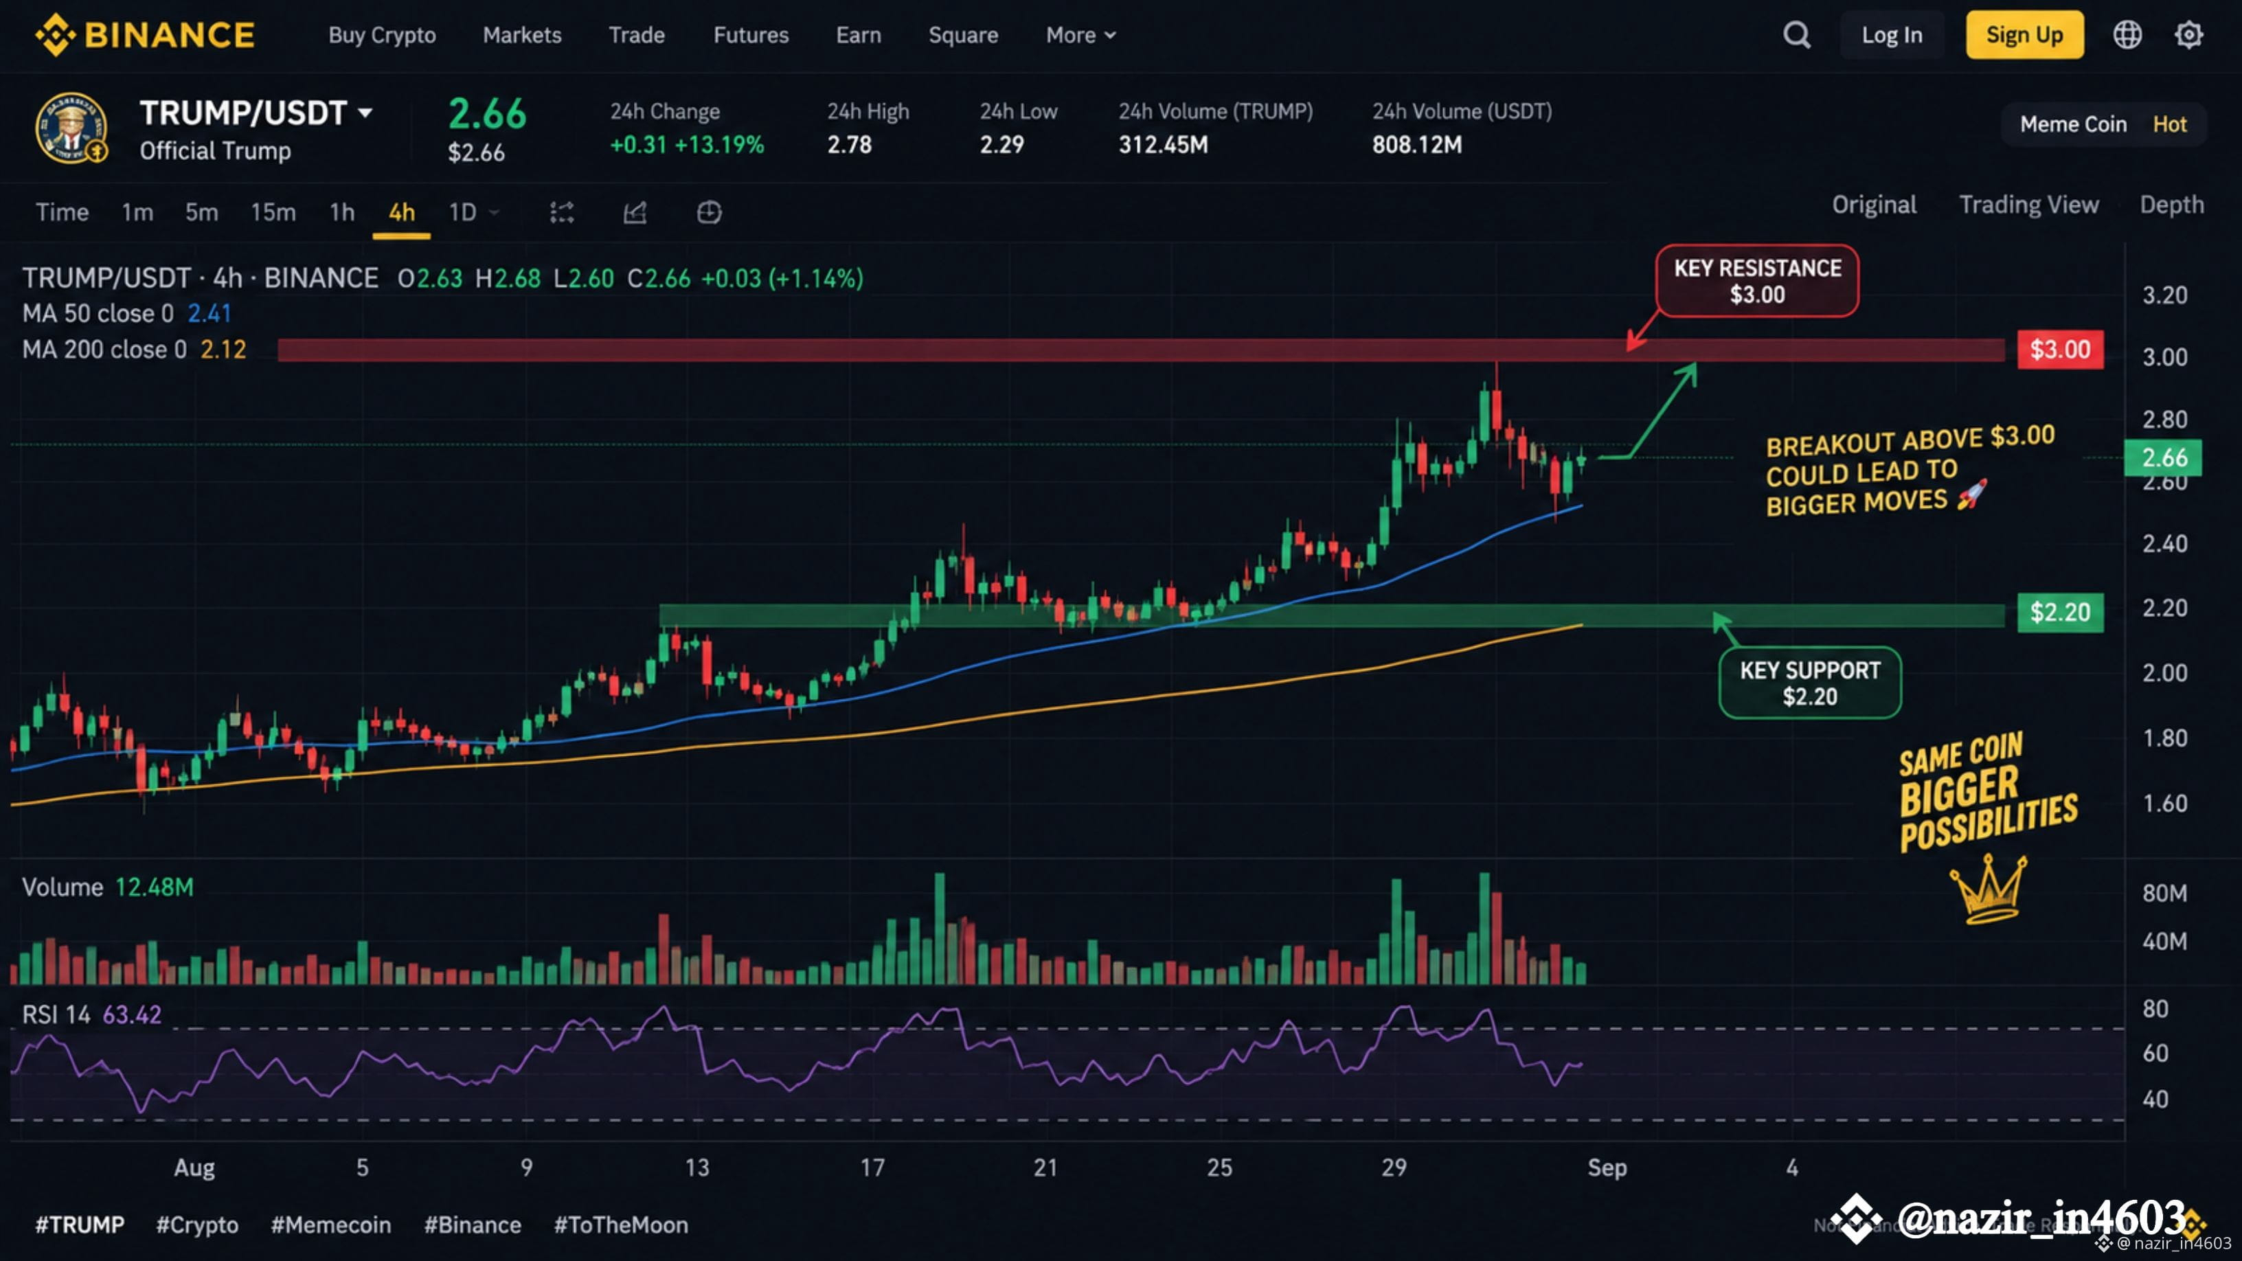Select the 1h interval
This screenshot has width=2242, height=1261.
pyautogui.click(x=342, y=212)
